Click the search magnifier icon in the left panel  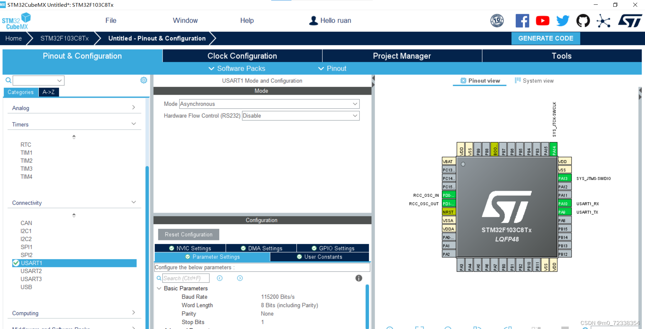[8, 80]
